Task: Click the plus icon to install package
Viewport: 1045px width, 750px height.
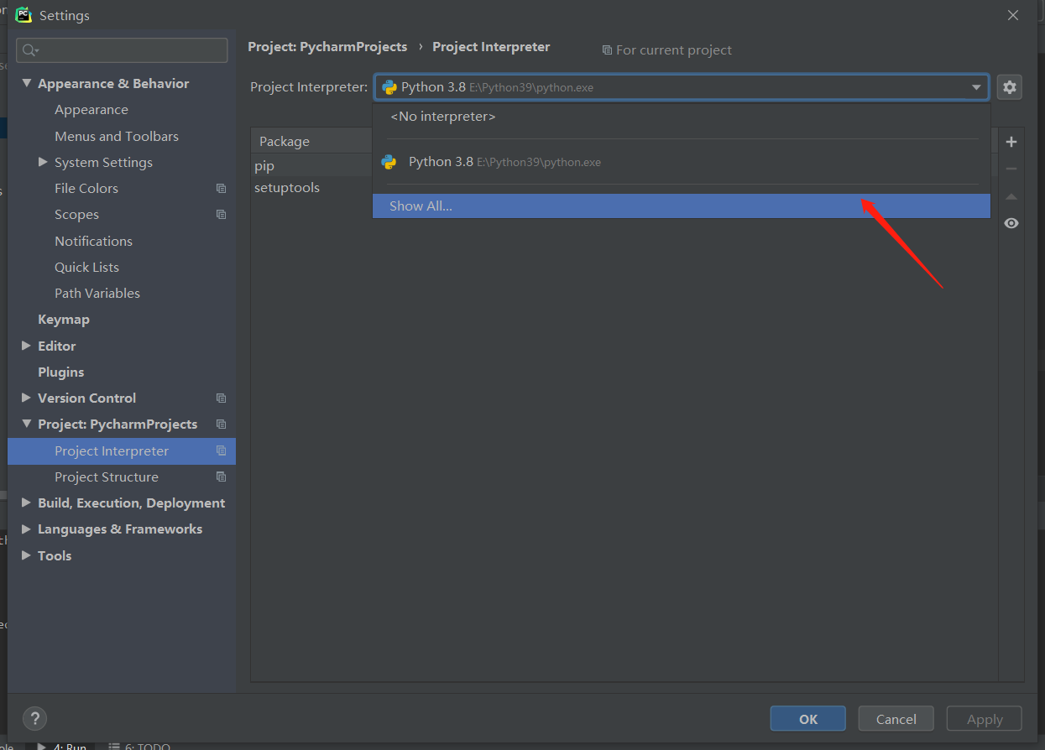Action: click(x=1011, y=142)
